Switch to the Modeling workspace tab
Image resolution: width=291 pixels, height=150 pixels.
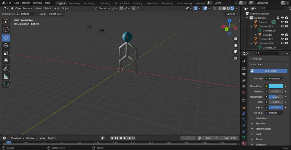(74, 3)
